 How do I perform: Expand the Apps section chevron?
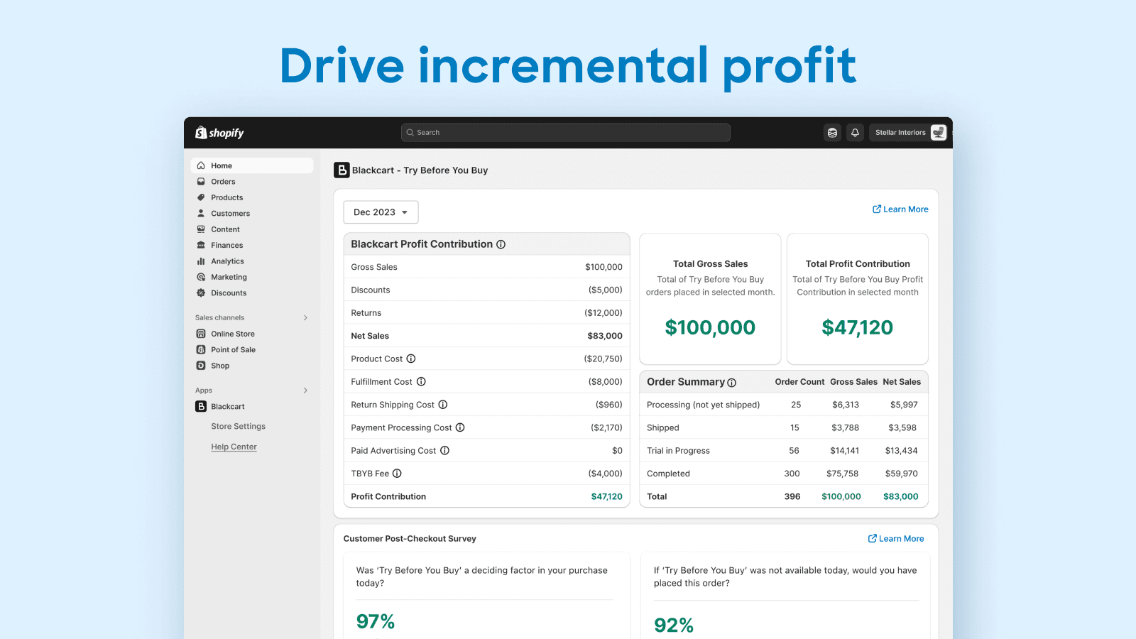tap(305, 390)
